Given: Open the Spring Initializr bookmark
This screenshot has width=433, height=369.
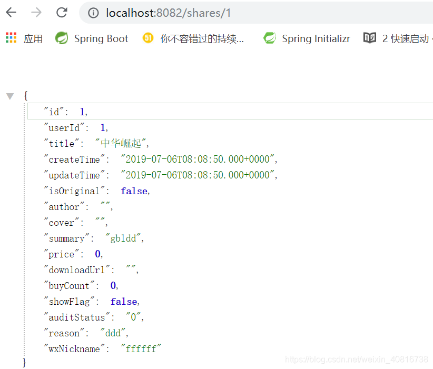Looking at the screenshot, I should point(316,38).
